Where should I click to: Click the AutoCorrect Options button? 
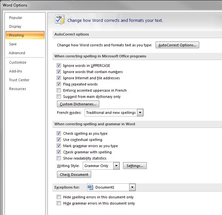pos(177,45)
